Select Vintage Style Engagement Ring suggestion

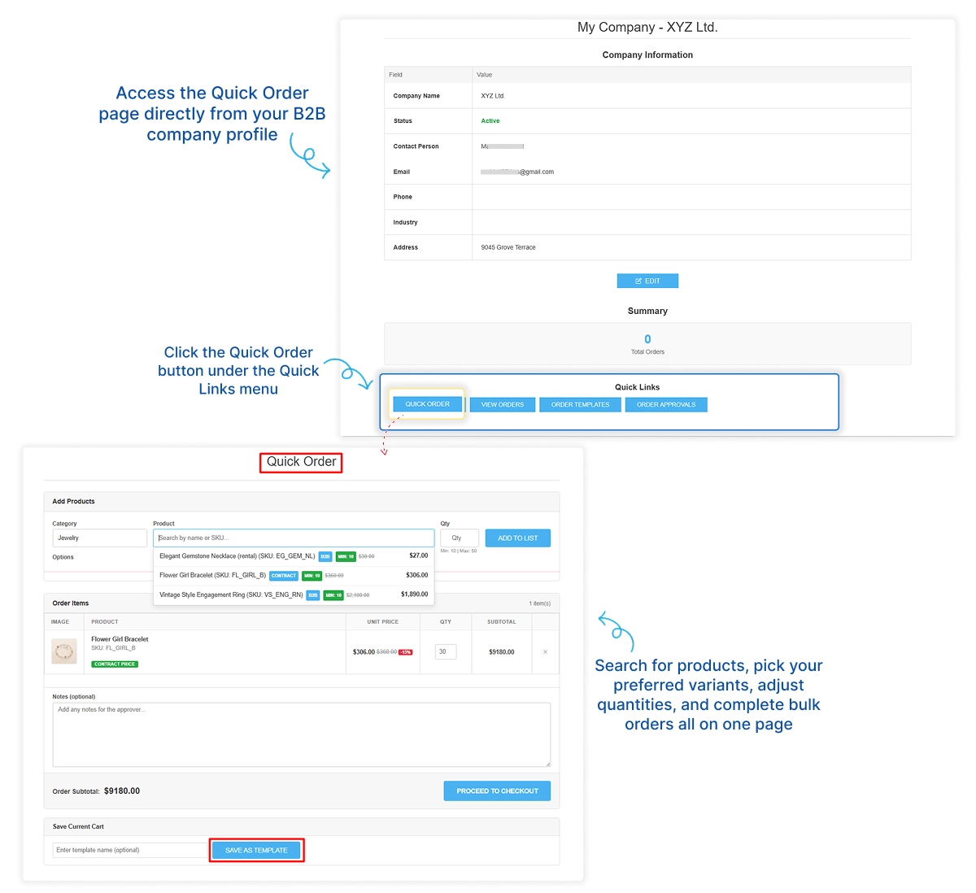tap(294, 595)
